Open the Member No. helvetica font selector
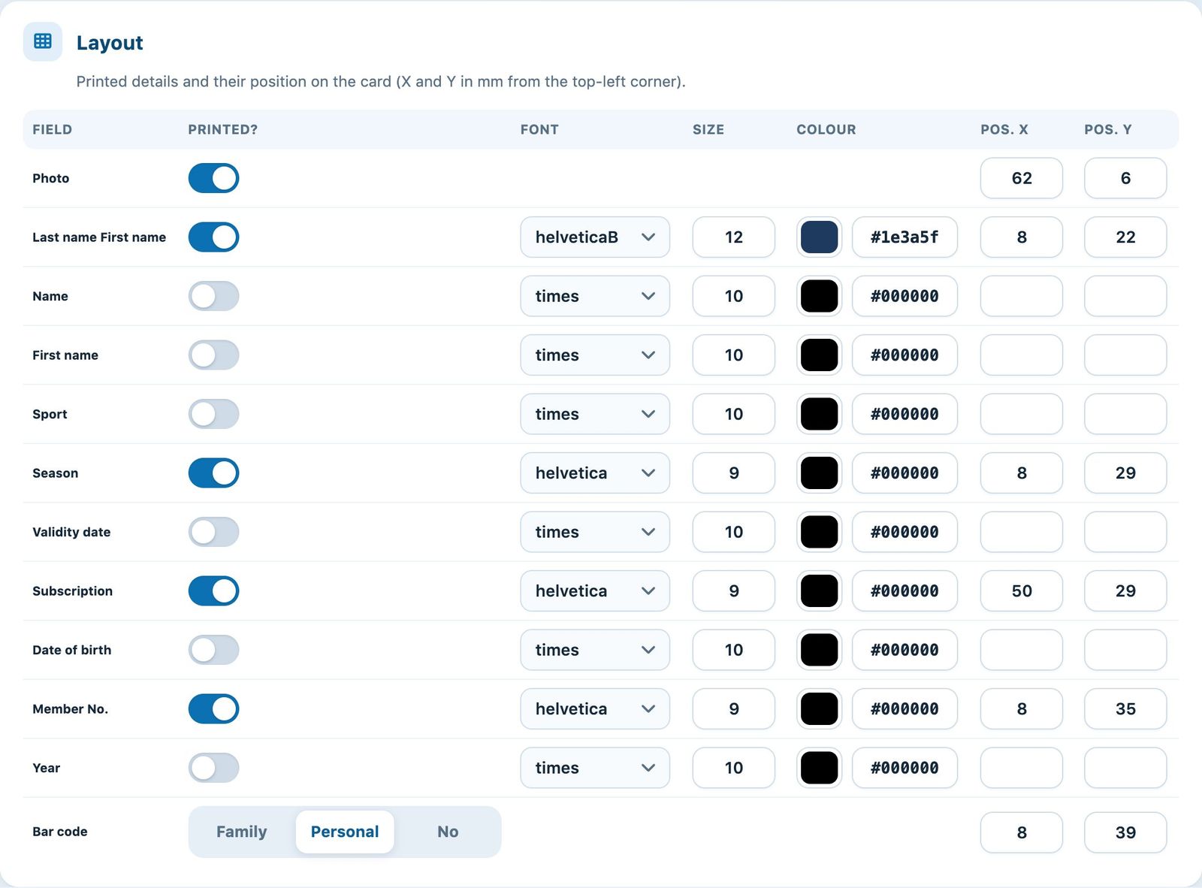Viewport: 1202px width, 888px height. point(595,709)
